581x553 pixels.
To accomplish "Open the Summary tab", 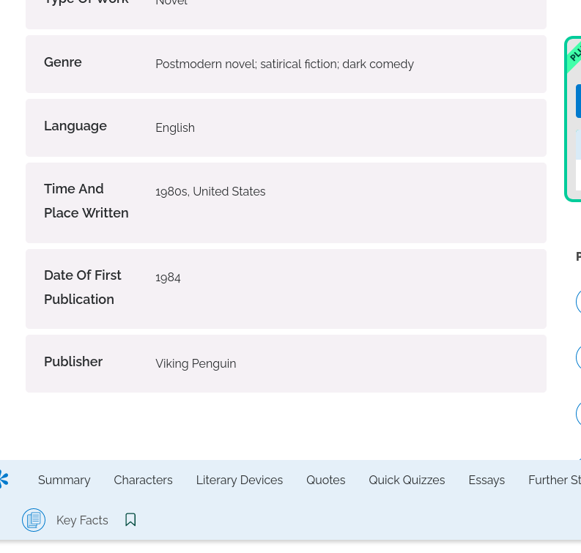I will click(64, 480).
